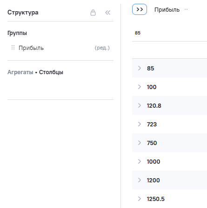Grab the drag handle beside Прибыль group
Viewport: 207px width, 208px height.
13,48
